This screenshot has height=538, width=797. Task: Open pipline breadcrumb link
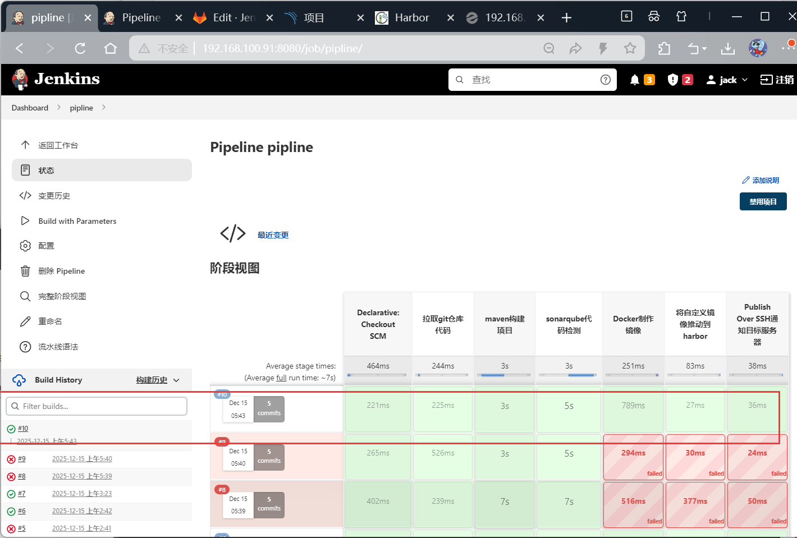click(81, 108)
